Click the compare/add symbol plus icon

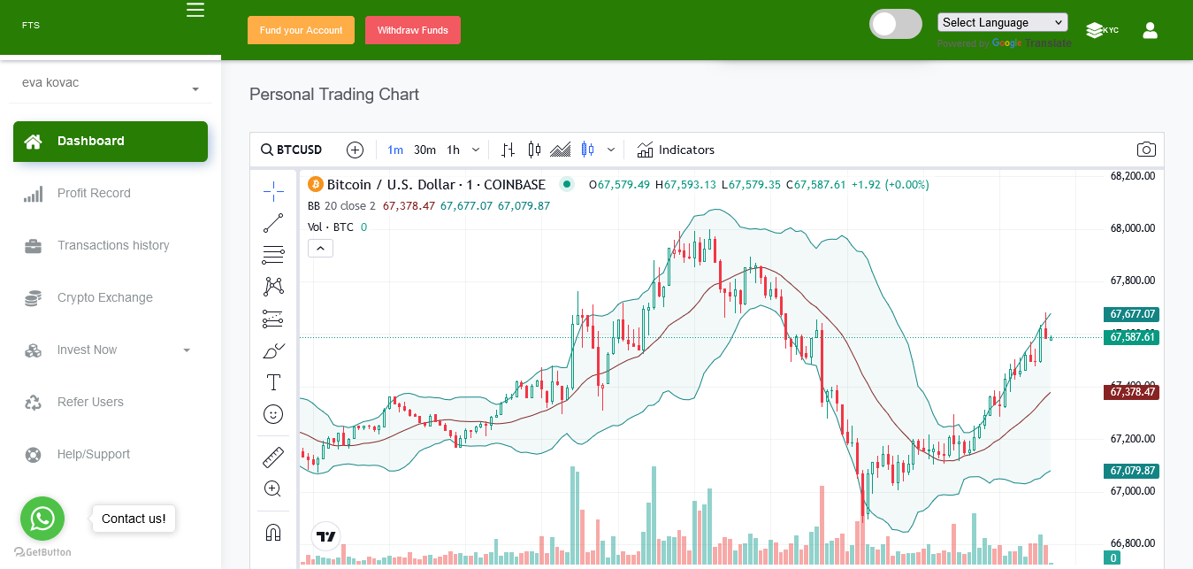tap(355, 150)
